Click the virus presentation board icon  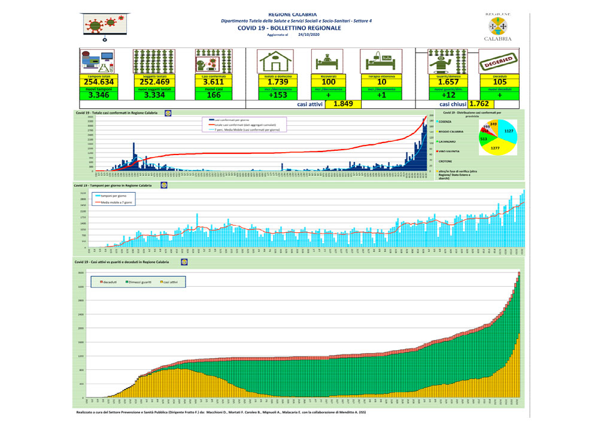pyautogui.click(x=105, y=26)
